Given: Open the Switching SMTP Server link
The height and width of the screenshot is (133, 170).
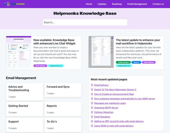Looking at the screenshot, I should point(106,108).
